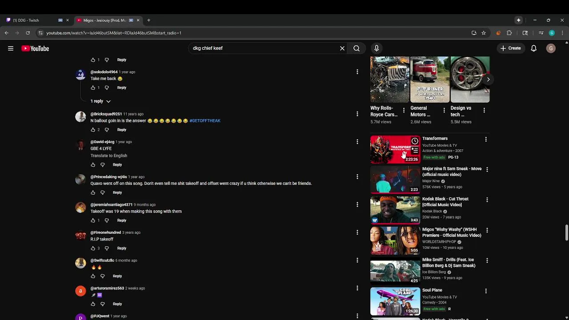Open the notifications bell
Screen dimensions: 569x320
(x=534, y=48)
